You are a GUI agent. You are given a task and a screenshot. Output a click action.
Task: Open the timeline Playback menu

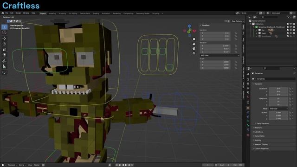(13, 165)
